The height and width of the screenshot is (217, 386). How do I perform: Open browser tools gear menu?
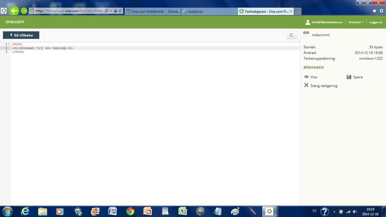point(381,11)
